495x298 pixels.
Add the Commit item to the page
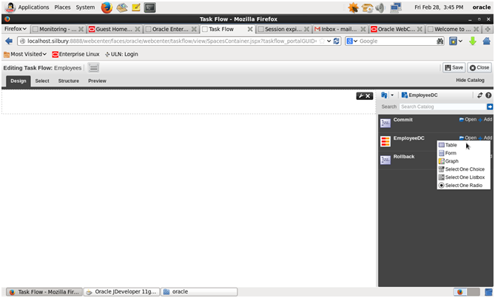coord(485,120)
